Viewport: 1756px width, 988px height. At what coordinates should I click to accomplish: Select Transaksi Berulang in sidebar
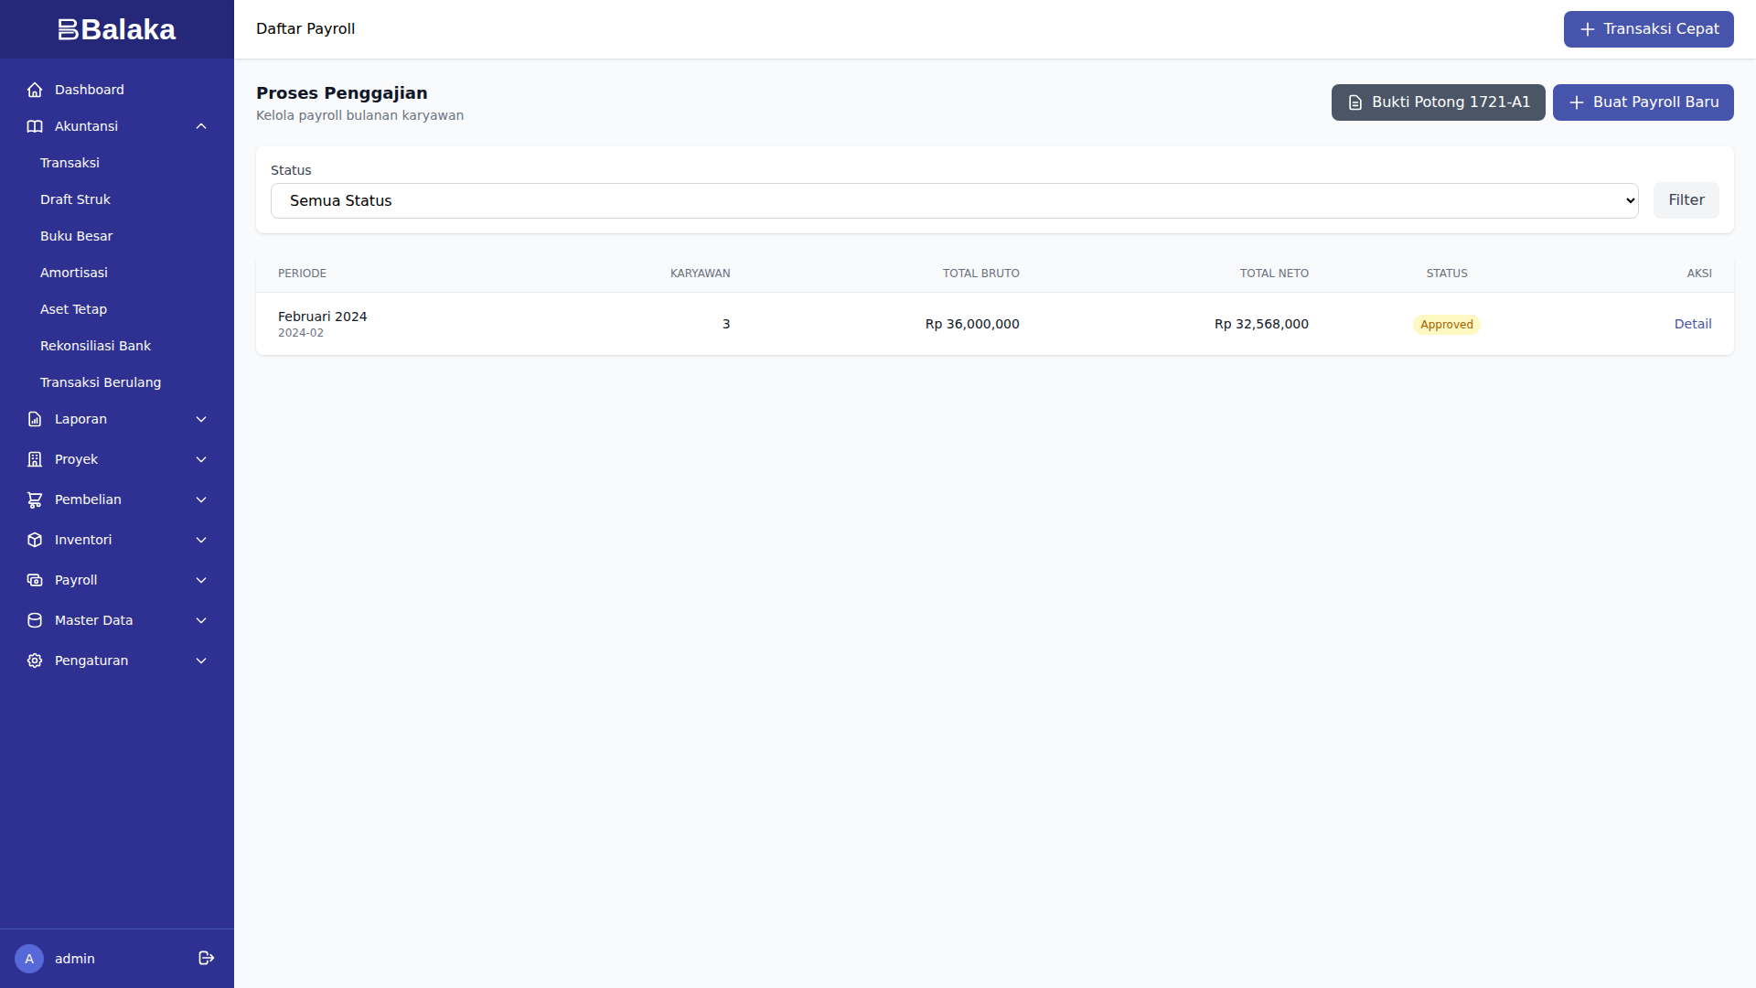tap(101, 382)
